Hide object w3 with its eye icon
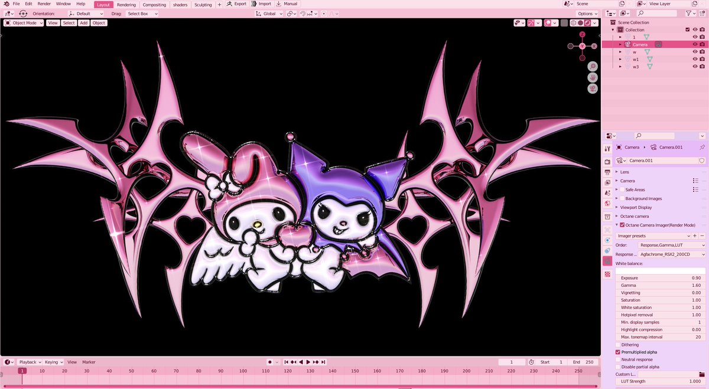Image resolution: width=709 pixels, height=389 pixels. pos(695,67)
